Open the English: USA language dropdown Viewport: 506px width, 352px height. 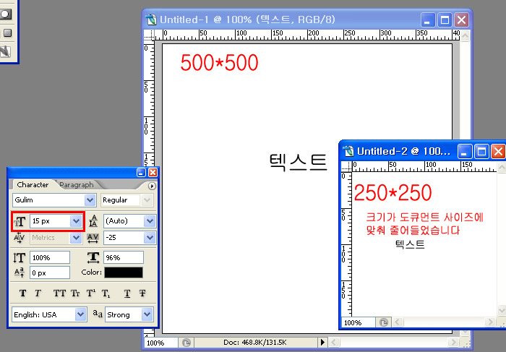80,314
